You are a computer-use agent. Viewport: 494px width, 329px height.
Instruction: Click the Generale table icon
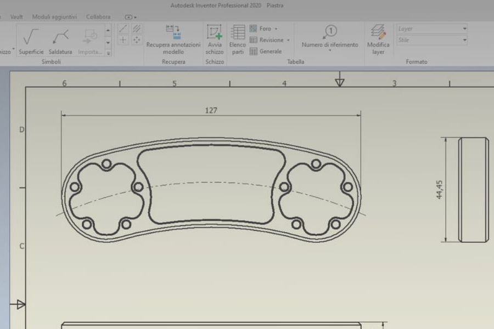(x=254, y=52)
